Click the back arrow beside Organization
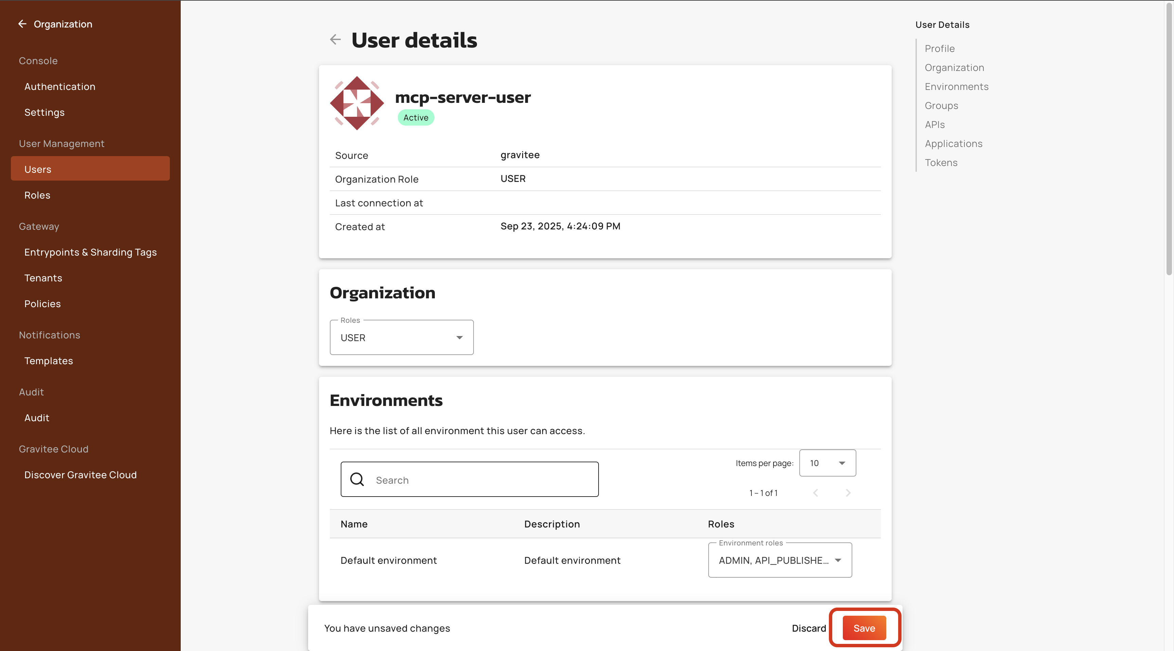The height and width of the screenshot is (651, 1174). click(22, 24)
